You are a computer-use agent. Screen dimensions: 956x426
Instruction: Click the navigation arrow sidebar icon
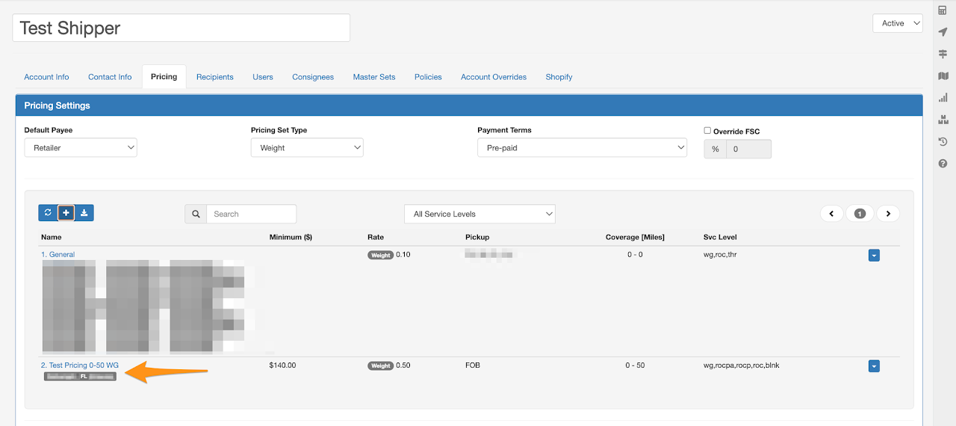943,32
